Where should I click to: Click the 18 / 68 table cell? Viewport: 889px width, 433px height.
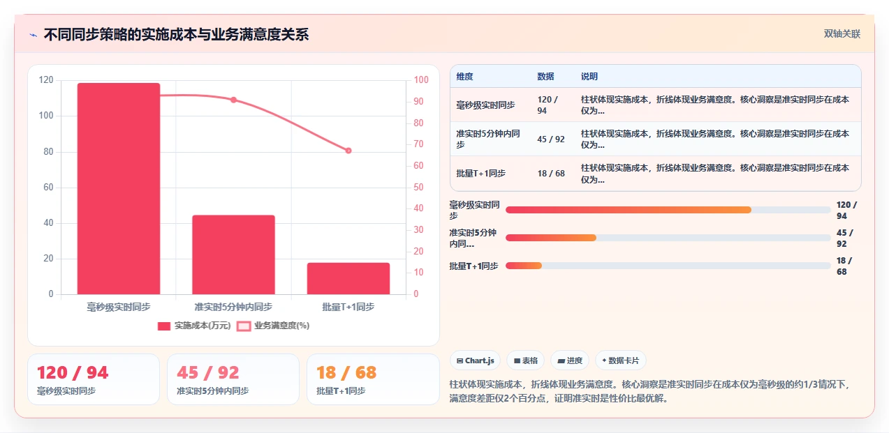[x=552, y=173]
